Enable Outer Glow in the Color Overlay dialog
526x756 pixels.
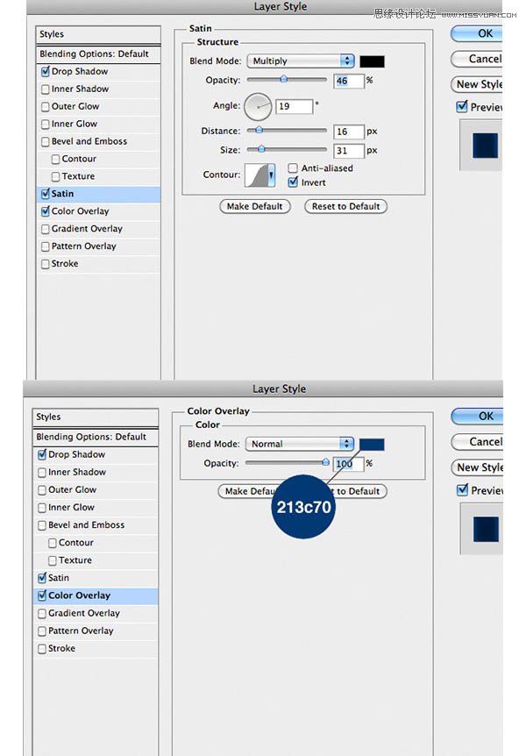point(42,490)
